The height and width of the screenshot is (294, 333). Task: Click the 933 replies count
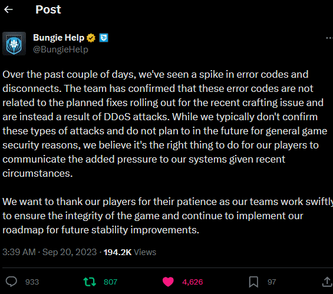(x=32, y=282)
